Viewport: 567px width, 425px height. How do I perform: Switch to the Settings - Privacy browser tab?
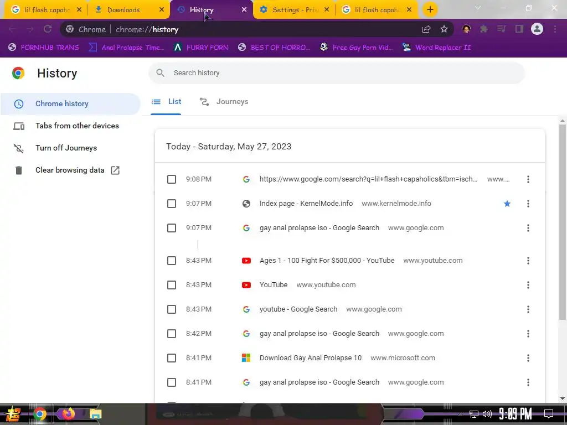click(x=295, y=10)
